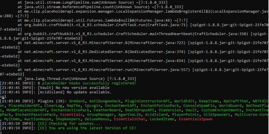This screenshot has width=269, height=134.
Task: Click the 'ViaVersion' plugin name
Action: [170, 110]
